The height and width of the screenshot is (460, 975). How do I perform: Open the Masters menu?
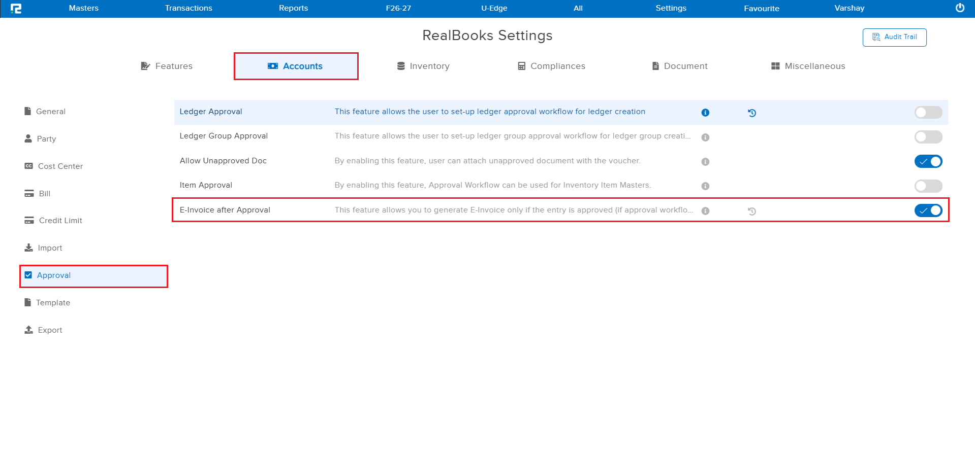pyautogui.click(x=84, y=8)
